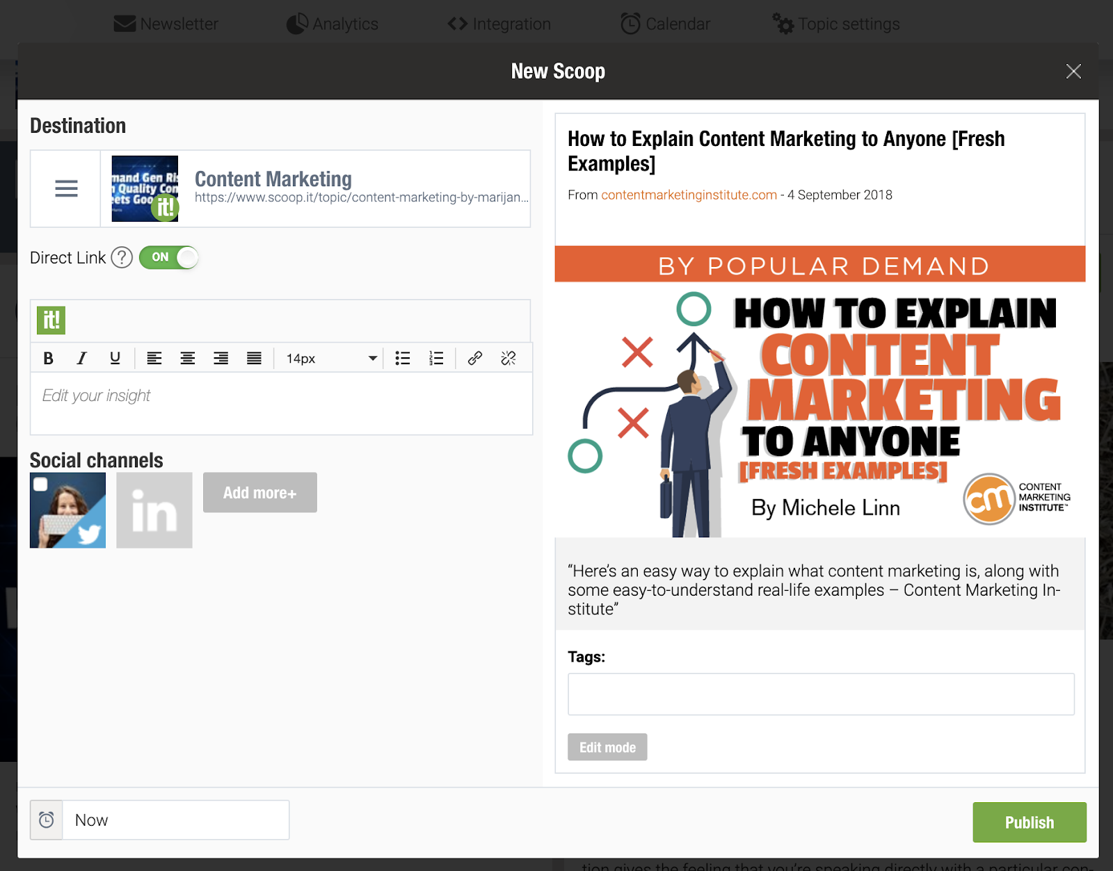Open Analytics tab in background page

tap(333, 24)
